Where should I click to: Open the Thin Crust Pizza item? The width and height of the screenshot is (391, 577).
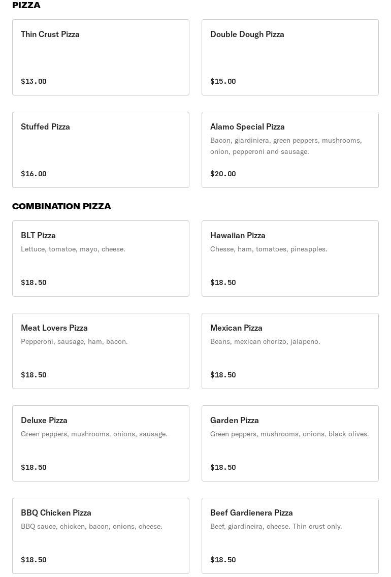(x=101, y=57)
